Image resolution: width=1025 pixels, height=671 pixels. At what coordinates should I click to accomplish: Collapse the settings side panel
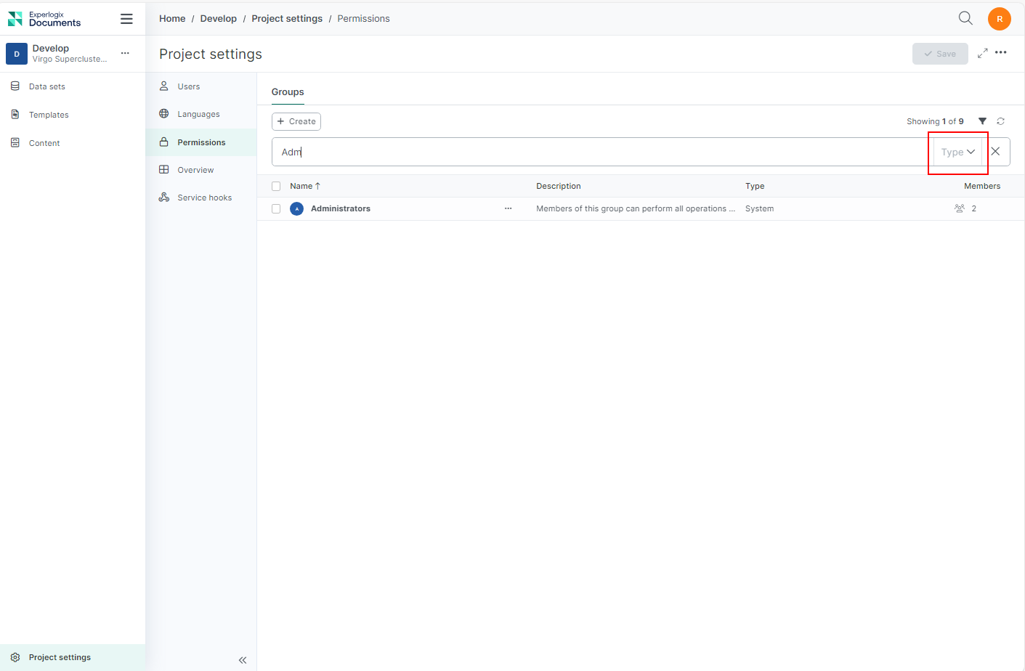(x=243, y=660)
